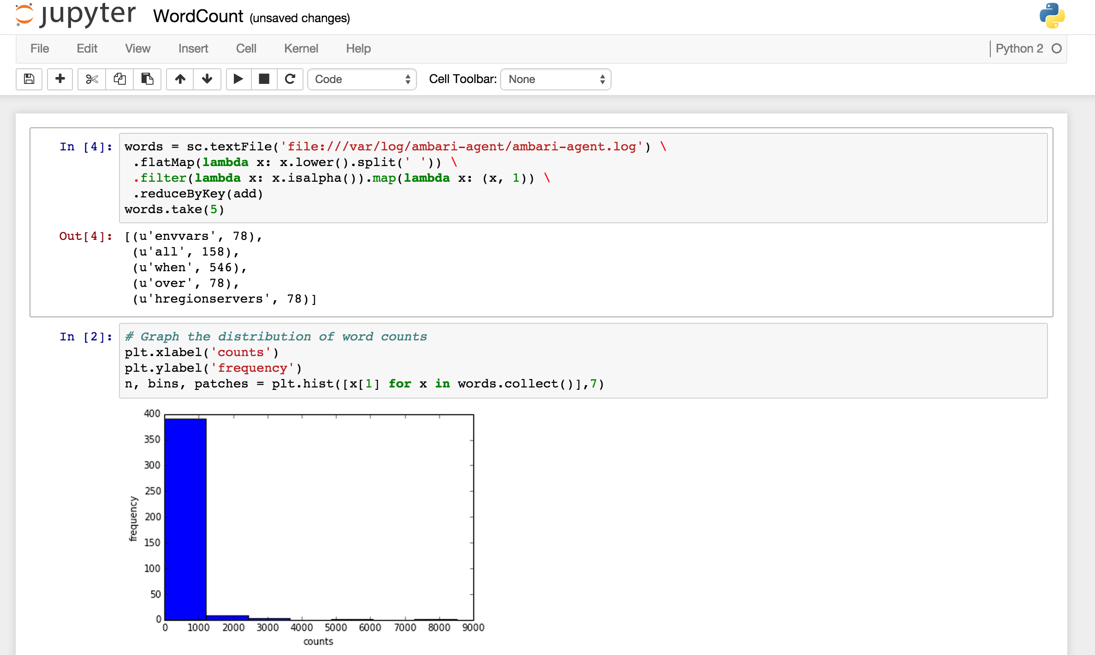Open the File menu
Viewport: 1095px width, 655px height.
coord(40,48)
